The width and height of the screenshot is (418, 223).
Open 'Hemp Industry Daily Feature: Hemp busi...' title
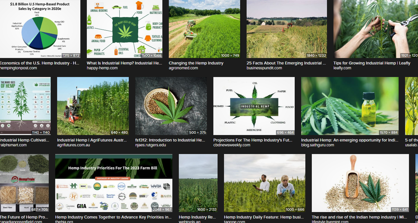tap(264, 217)
